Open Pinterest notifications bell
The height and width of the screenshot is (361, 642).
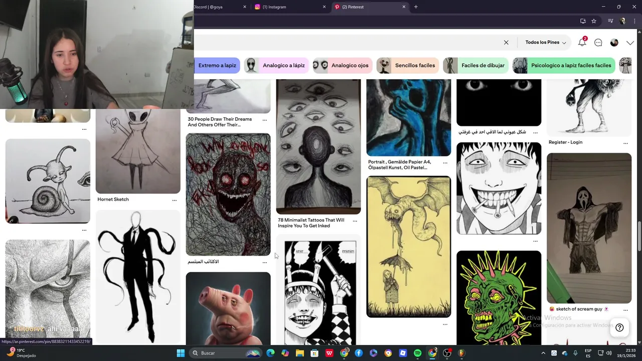click(x=582, y=43)
